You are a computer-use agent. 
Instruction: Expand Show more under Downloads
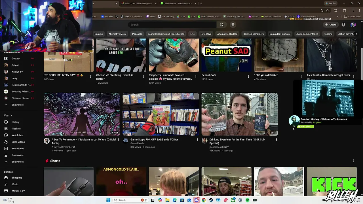coord(19,162)
